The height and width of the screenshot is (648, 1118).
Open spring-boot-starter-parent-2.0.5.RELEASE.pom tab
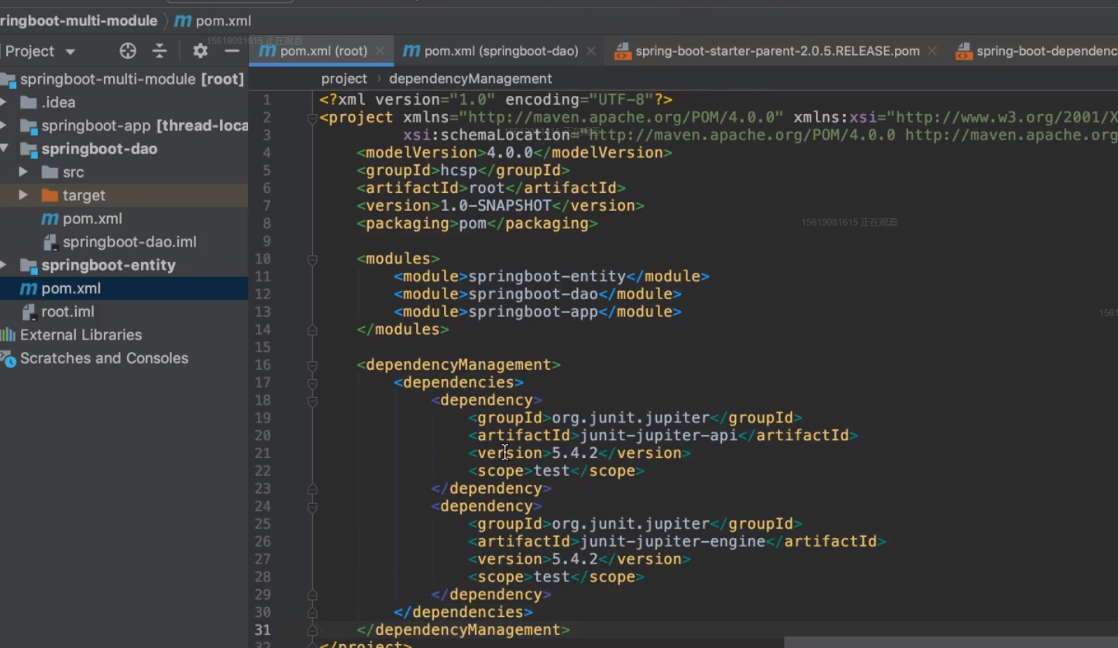coord(777,51)
